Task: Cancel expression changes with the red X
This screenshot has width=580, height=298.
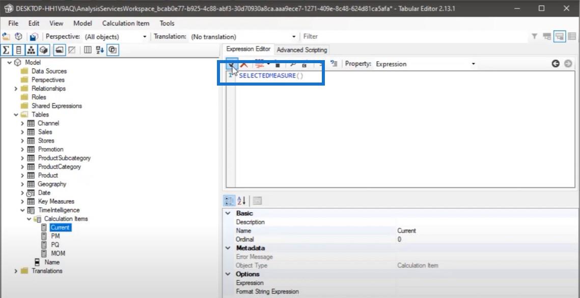Action: [x=244, y=64]
